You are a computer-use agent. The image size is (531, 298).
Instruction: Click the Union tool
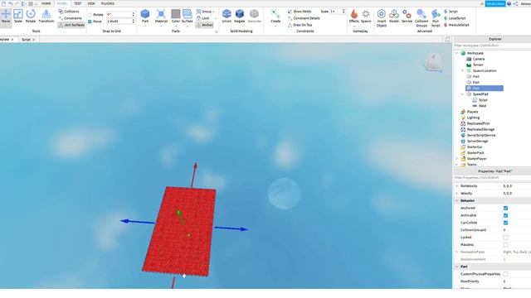click(x=227, y=17)
